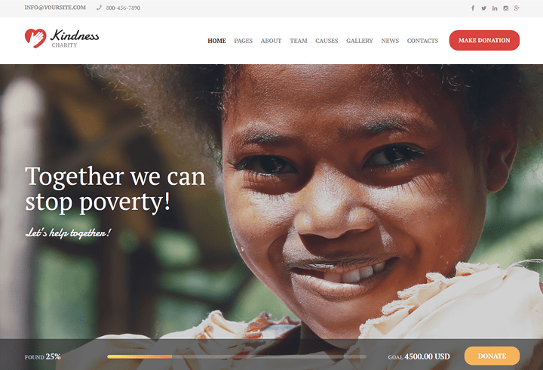Go to the ABOUT page
Image resolution: width=543 pixels, height=370 pixels.
click(271, 41)
